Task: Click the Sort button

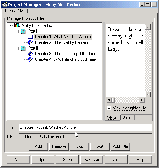Action: pos(100,146)
